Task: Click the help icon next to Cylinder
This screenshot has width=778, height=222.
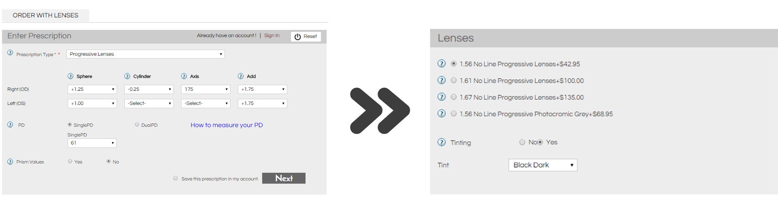Action: tap(127, 76)
